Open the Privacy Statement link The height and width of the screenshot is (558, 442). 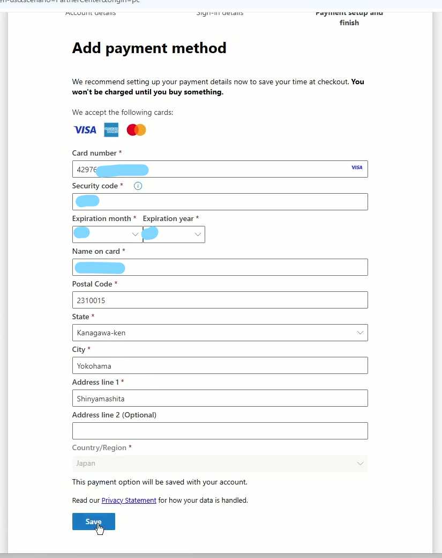(x=129, y=501)
